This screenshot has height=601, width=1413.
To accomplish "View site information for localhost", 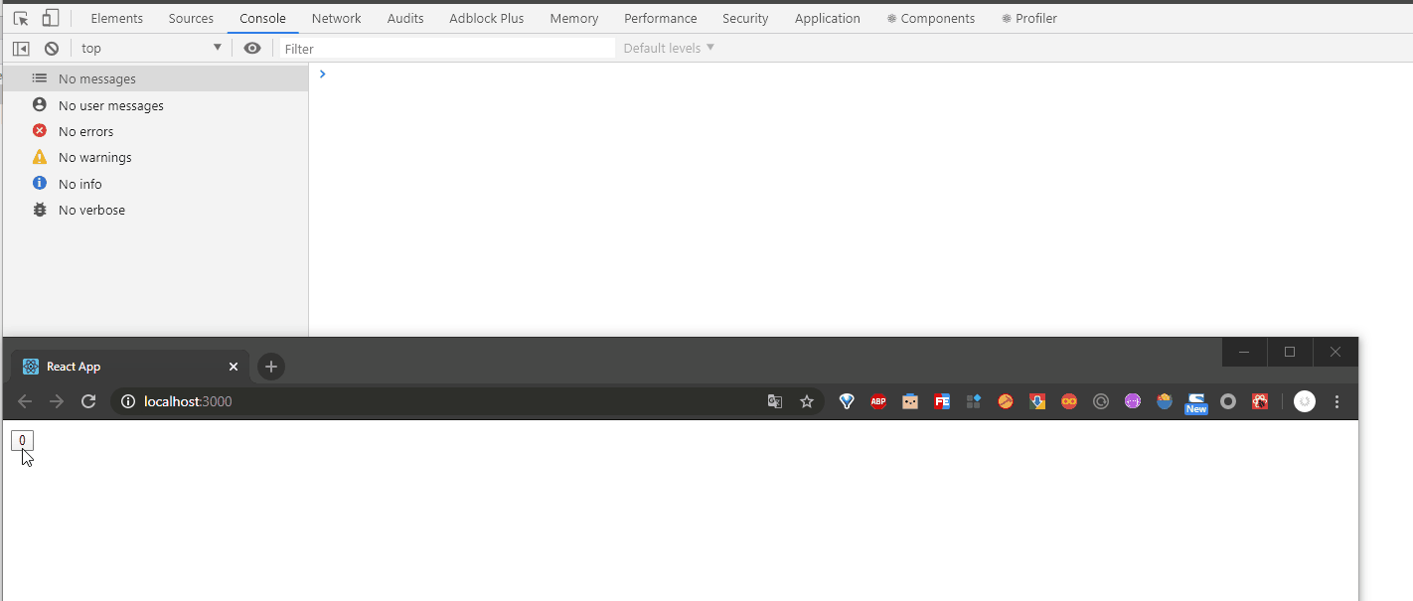I will [127, 401].
